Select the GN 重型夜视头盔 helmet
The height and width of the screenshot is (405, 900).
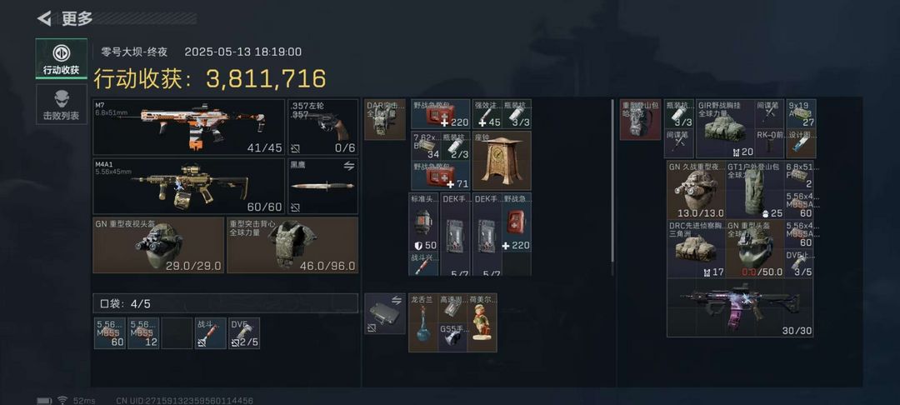[158, 245]
